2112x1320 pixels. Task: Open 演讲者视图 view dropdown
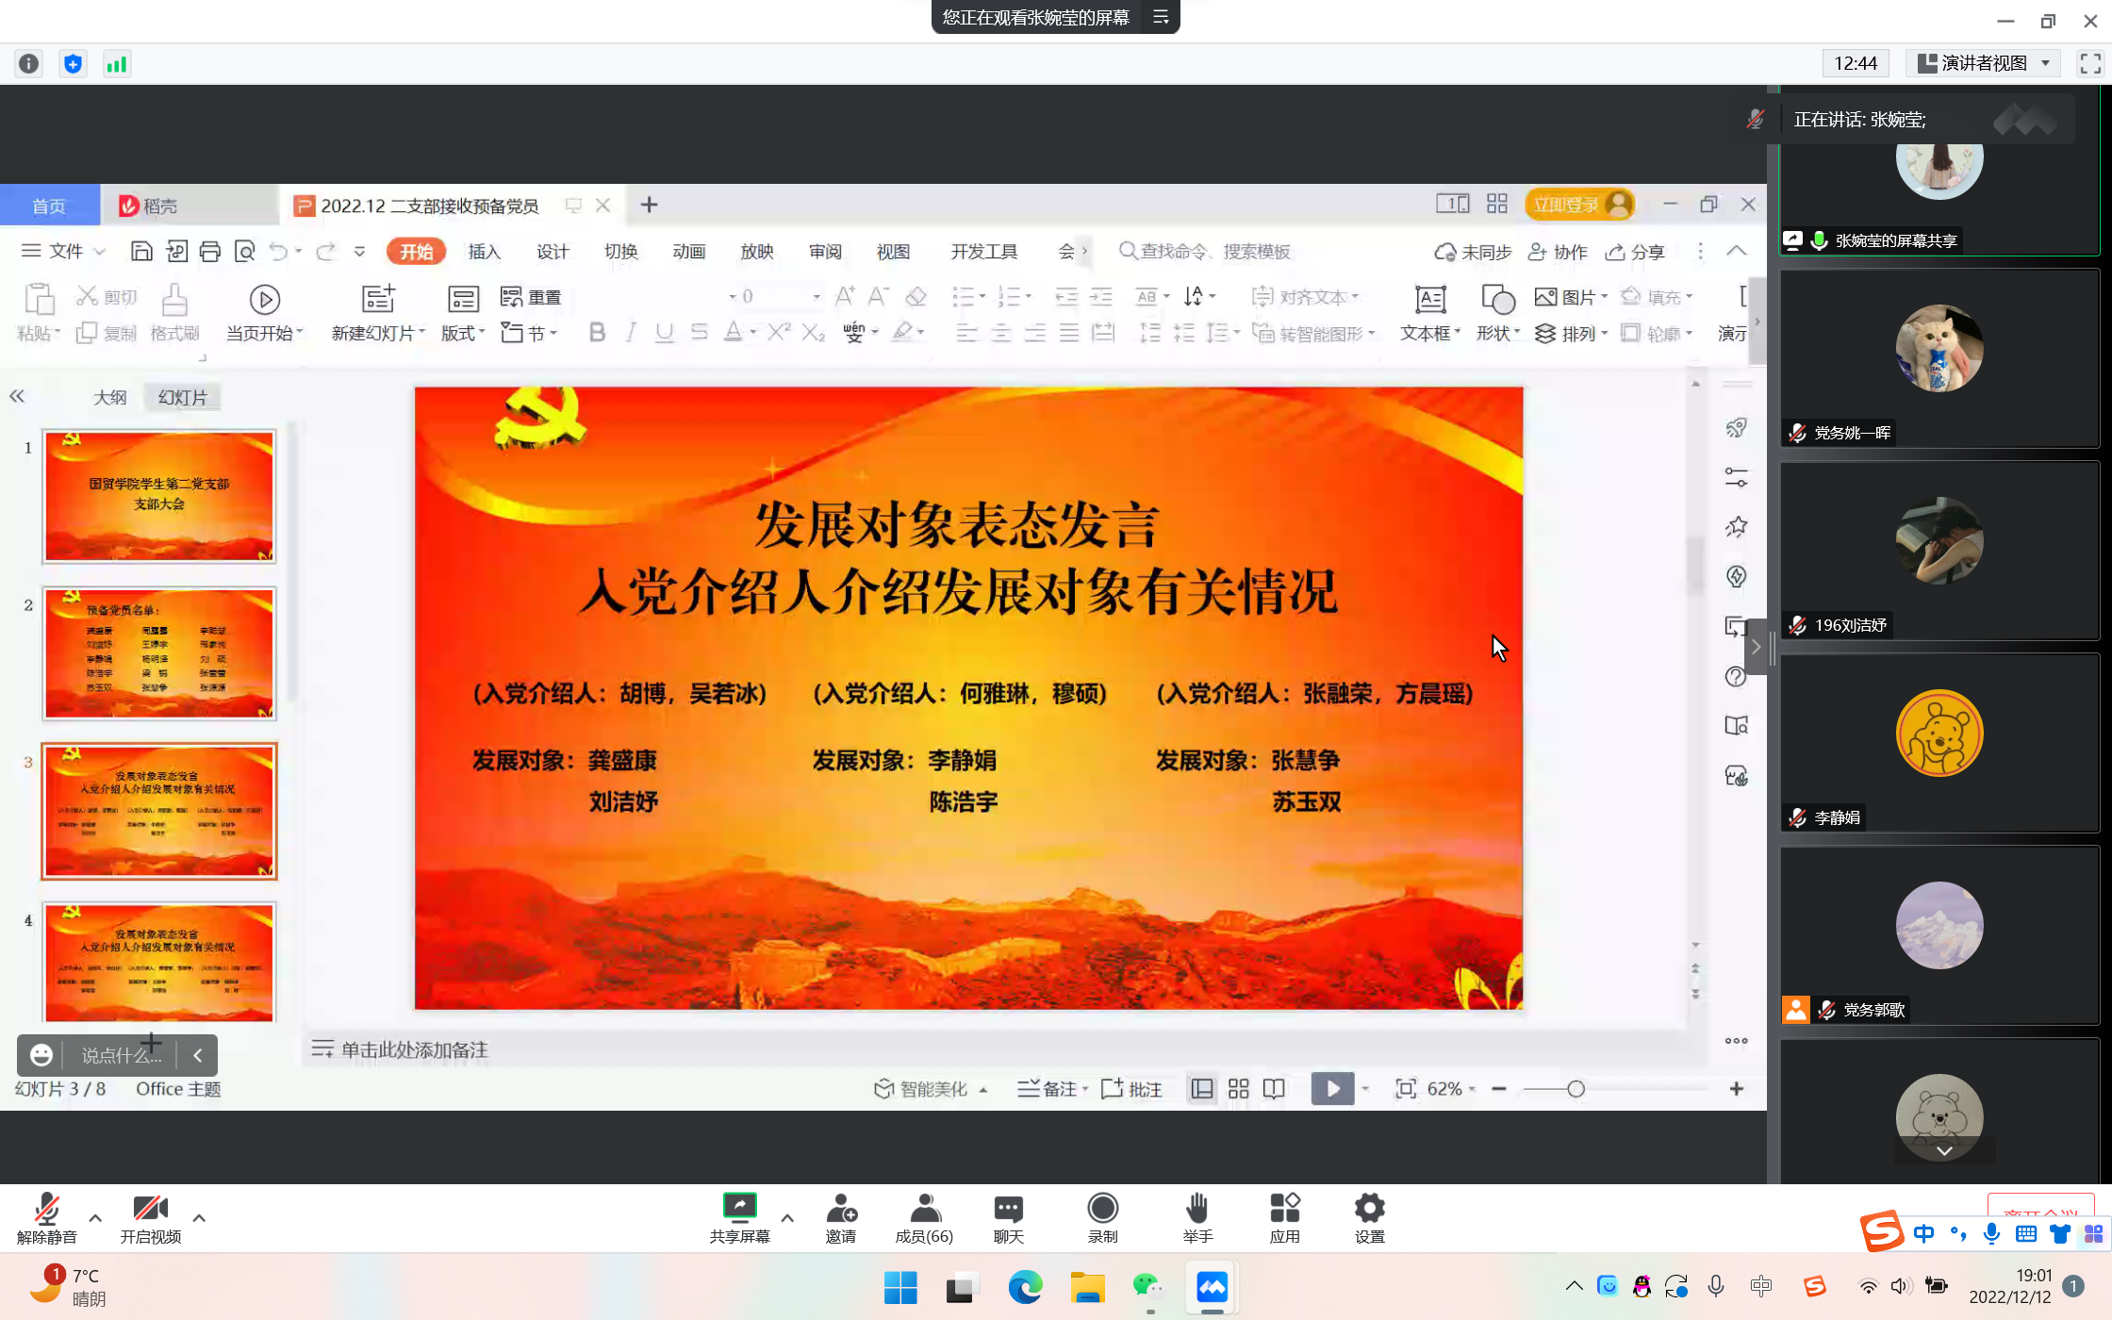(1984, 63)
